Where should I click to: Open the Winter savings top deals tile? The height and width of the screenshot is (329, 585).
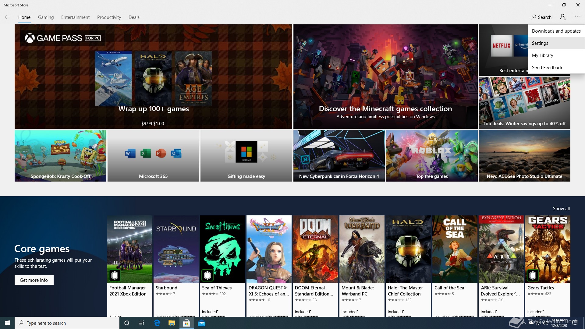click(524, 103)
